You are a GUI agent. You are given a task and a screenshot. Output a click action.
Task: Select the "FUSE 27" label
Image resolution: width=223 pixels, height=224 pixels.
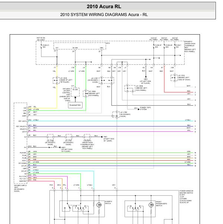point(158,46)
